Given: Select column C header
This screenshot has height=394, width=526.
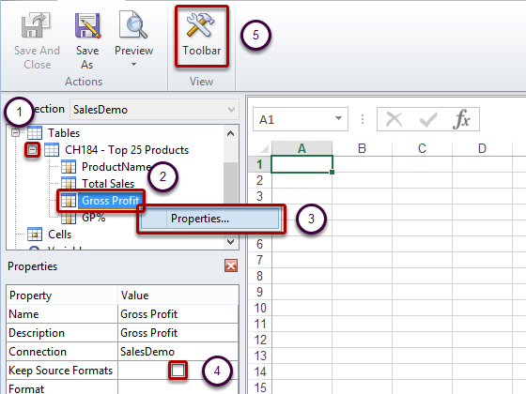Looking at the screenshot, I should pyautogui.click(x=422, y=148).
